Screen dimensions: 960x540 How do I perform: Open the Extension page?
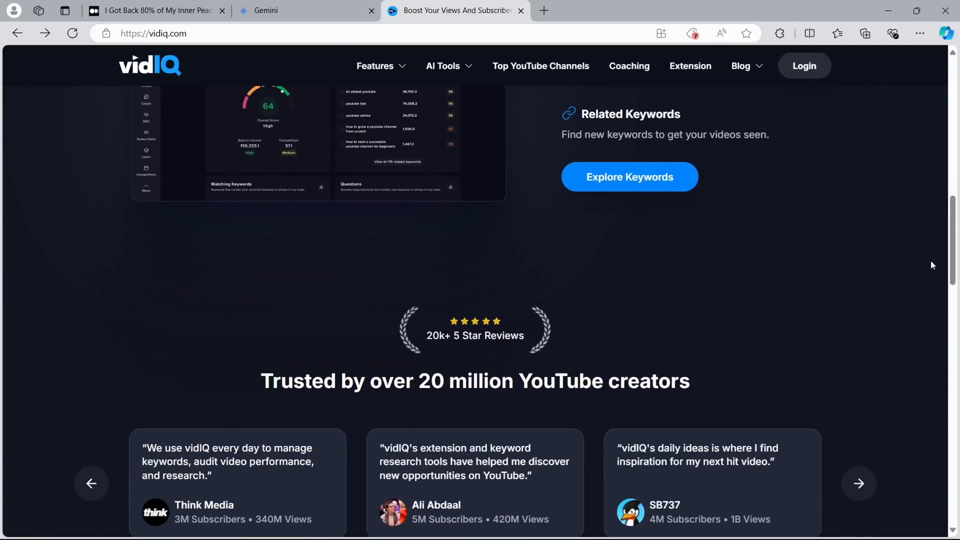(690, 66)
